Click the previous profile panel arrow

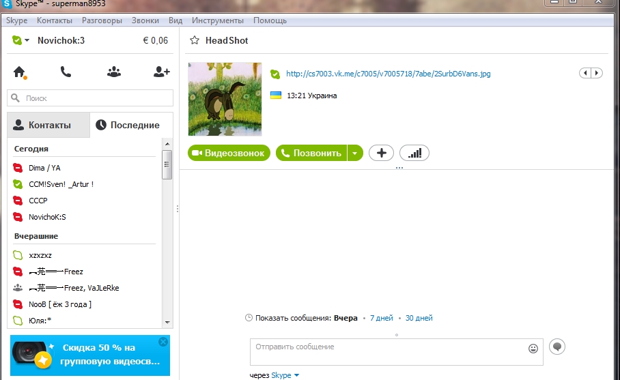pos(585,73)
